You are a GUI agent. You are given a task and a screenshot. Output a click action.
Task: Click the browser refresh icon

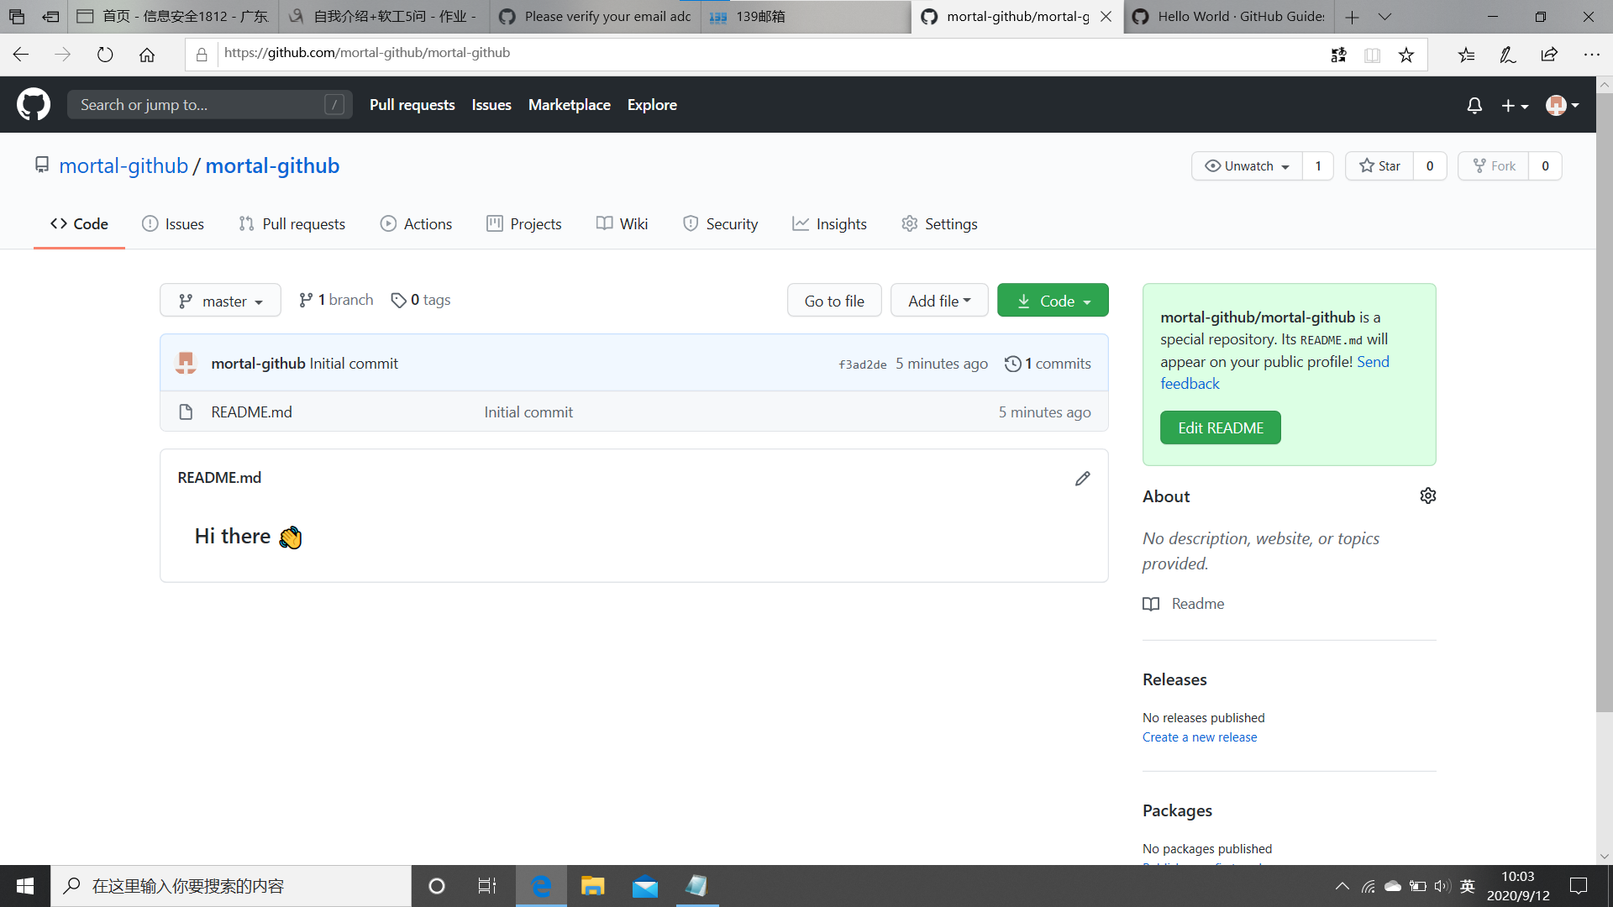(x=105, y=55)
